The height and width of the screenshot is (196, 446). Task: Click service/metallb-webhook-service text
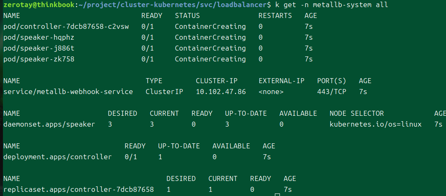68,92
